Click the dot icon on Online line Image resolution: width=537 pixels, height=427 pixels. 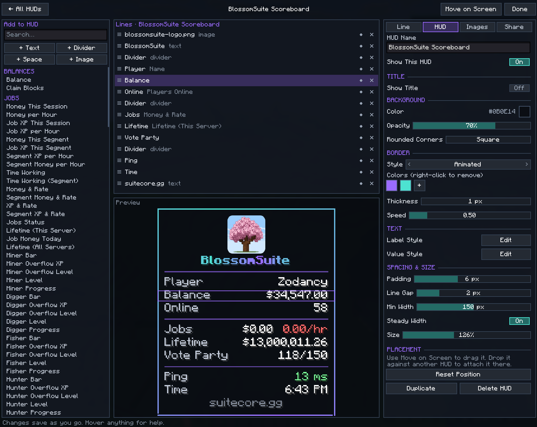click(361, 92)
